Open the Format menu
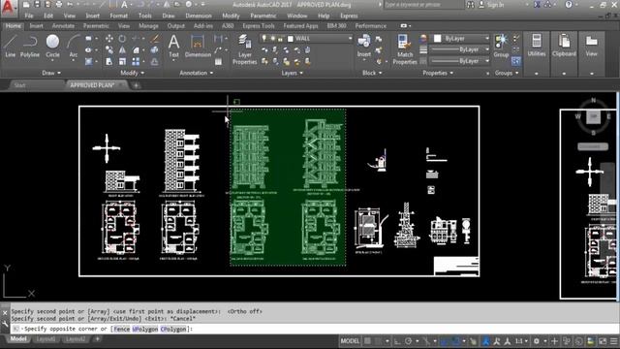 point(118,16)
